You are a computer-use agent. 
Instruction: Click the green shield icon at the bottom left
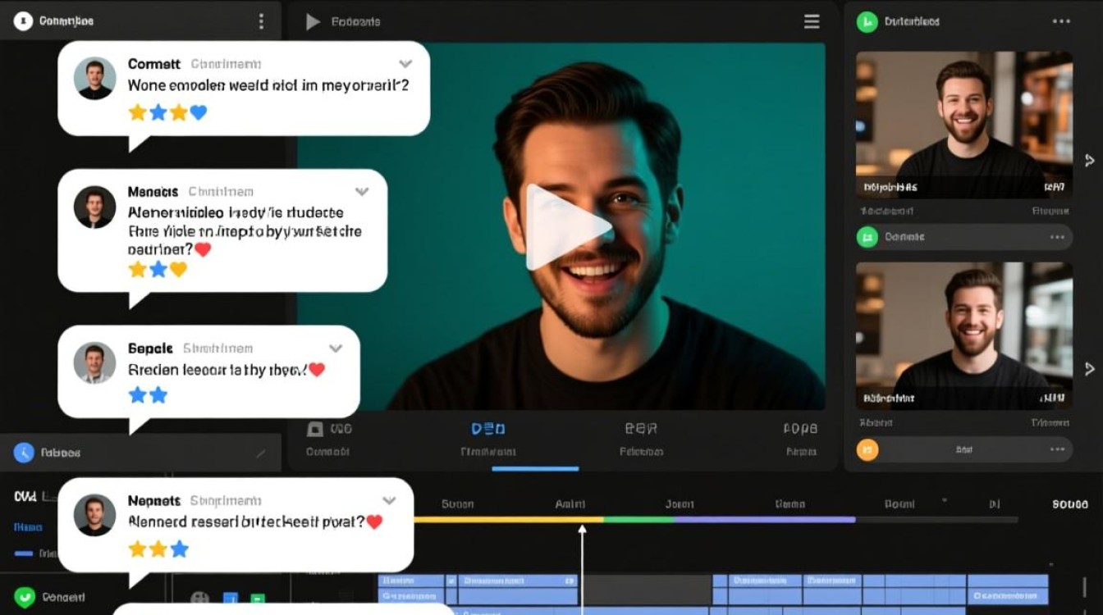(x=25, y=597)
